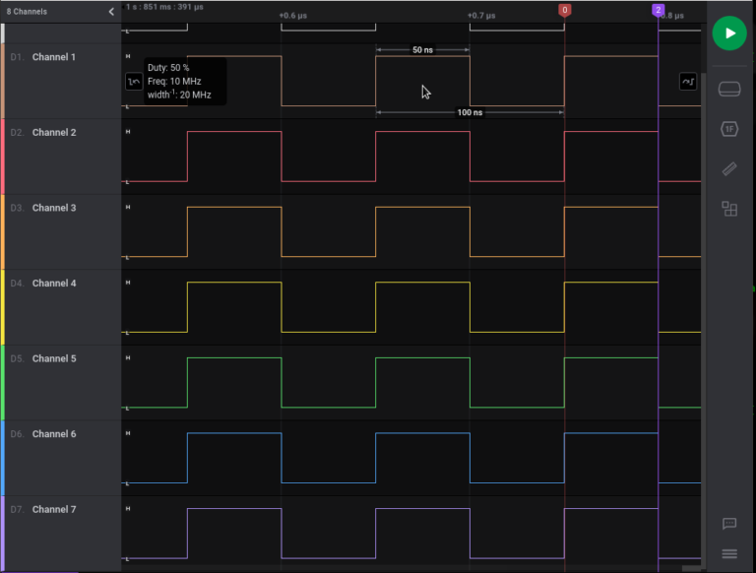Open the Extensions blocks icon
Screen dimensions: 756x573
point(729,209)
